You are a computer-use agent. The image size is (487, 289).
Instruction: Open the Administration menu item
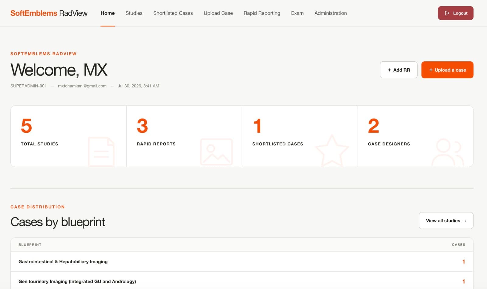331,13
